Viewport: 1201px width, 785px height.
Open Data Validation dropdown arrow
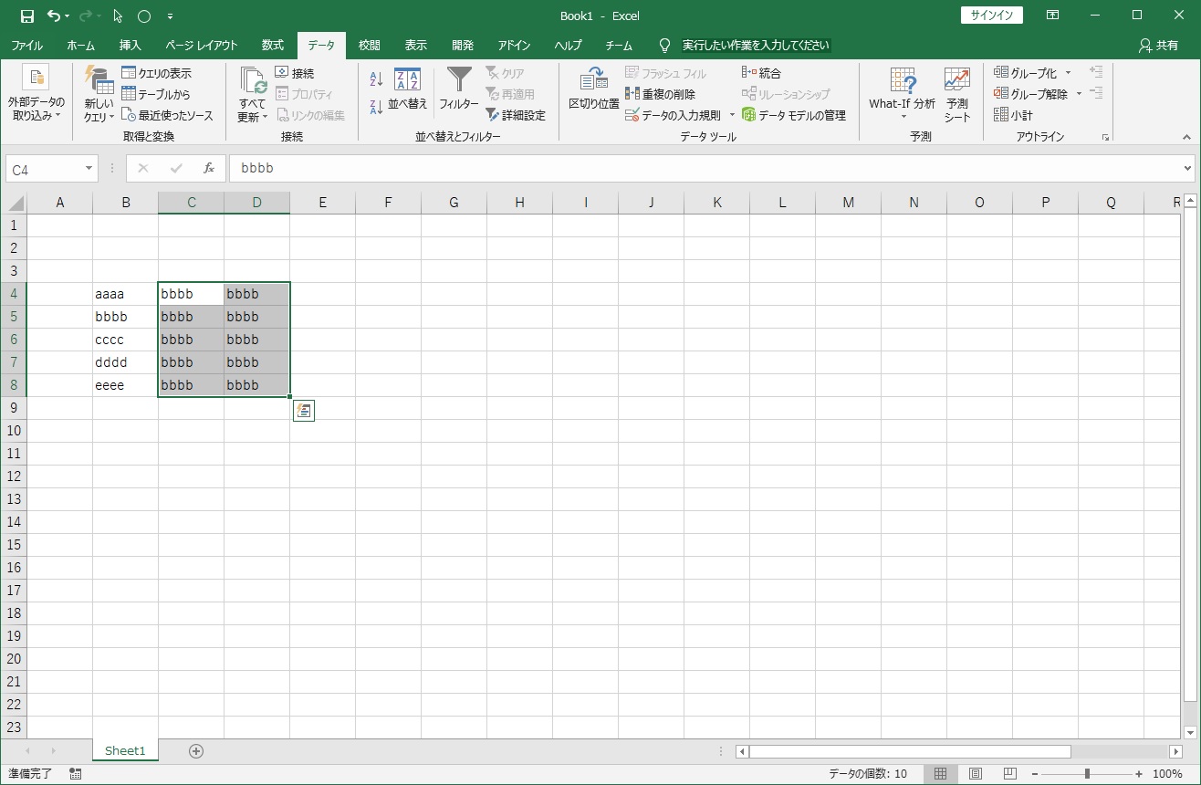click(x=732, y=115)
